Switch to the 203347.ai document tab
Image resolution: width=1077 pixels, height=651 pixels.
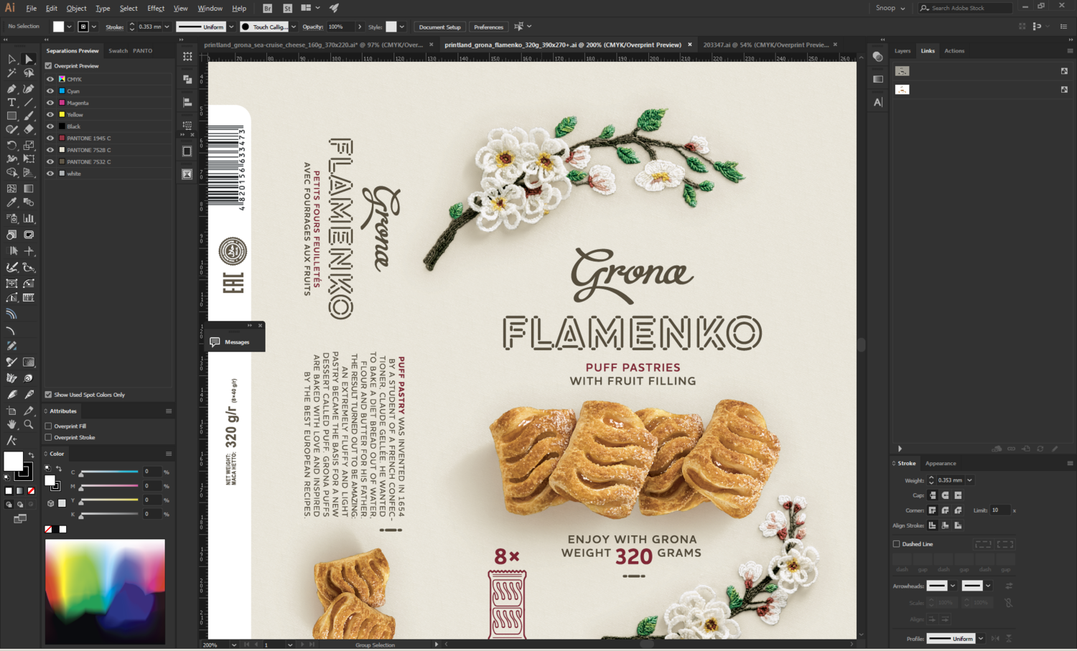pos(765,45)
